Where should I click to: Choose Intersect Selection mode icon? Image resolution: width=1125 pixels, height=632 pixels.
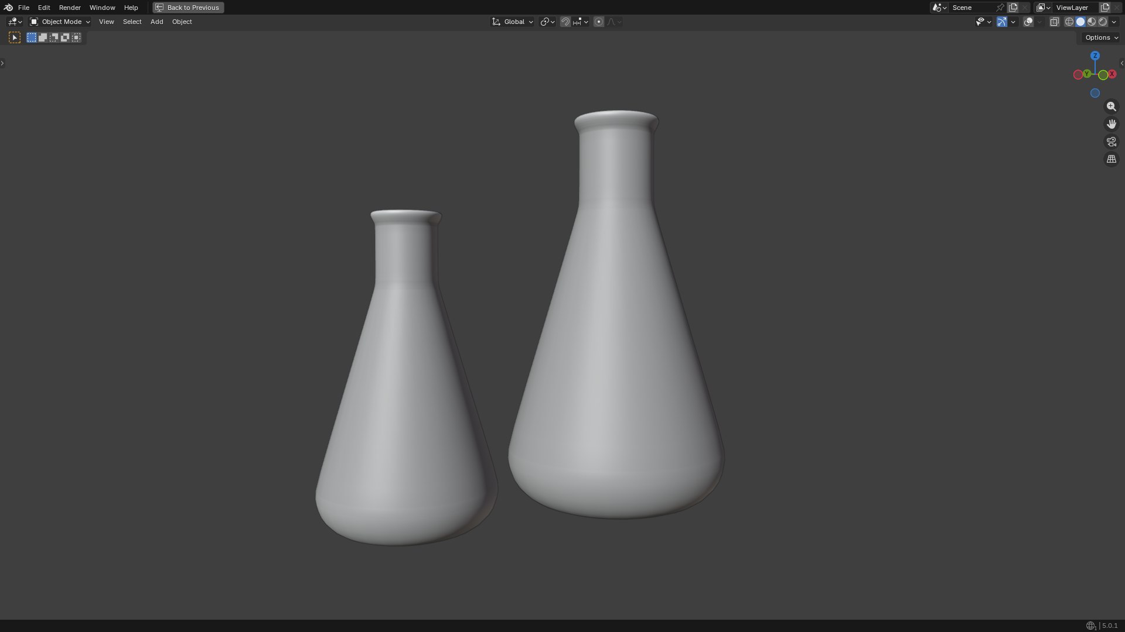[76, 37]
